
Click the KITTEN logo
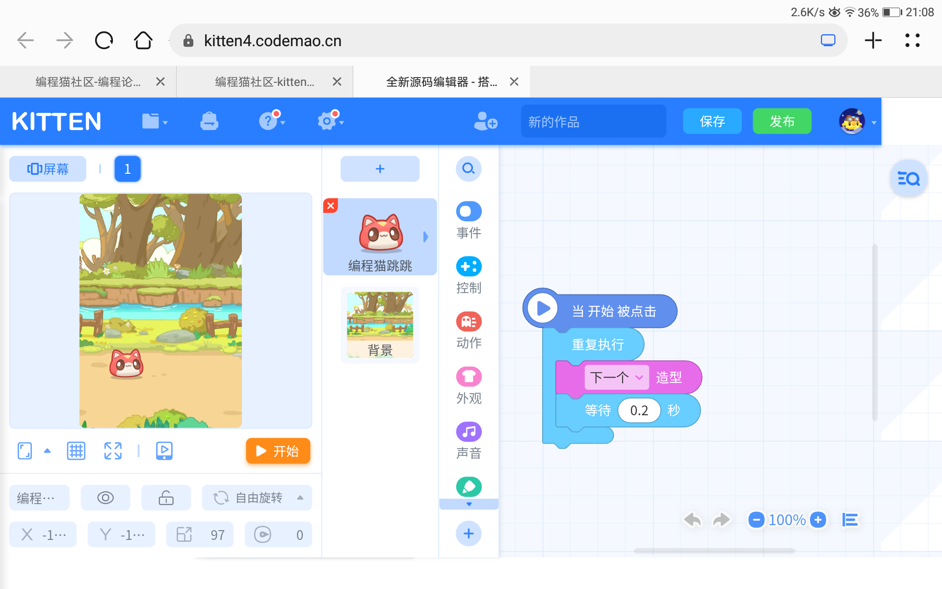[x=56, y=121]
